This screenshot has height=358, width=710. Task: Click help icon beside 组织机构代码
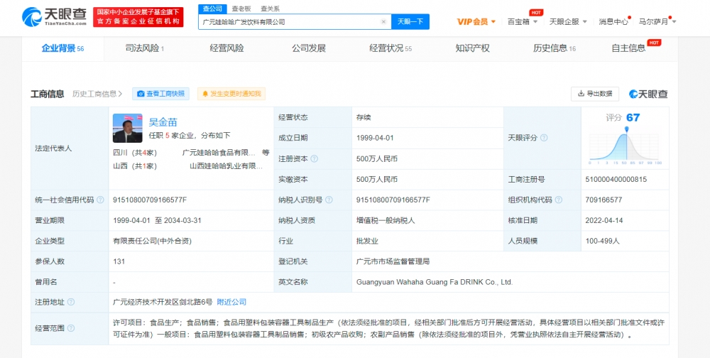point(559,200)
